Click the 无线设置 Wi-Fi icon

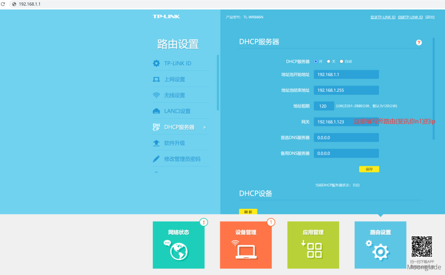[156, 95]
